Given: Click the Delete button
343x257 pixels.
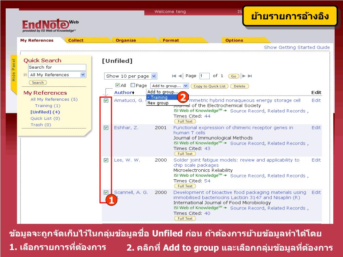Looking at the screenshot, I should pos(239,86).
